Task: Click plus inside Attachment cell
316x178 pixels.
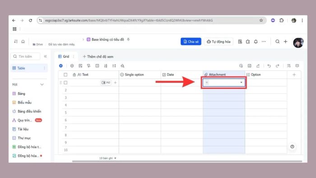Action: click(x=207, y=82)
